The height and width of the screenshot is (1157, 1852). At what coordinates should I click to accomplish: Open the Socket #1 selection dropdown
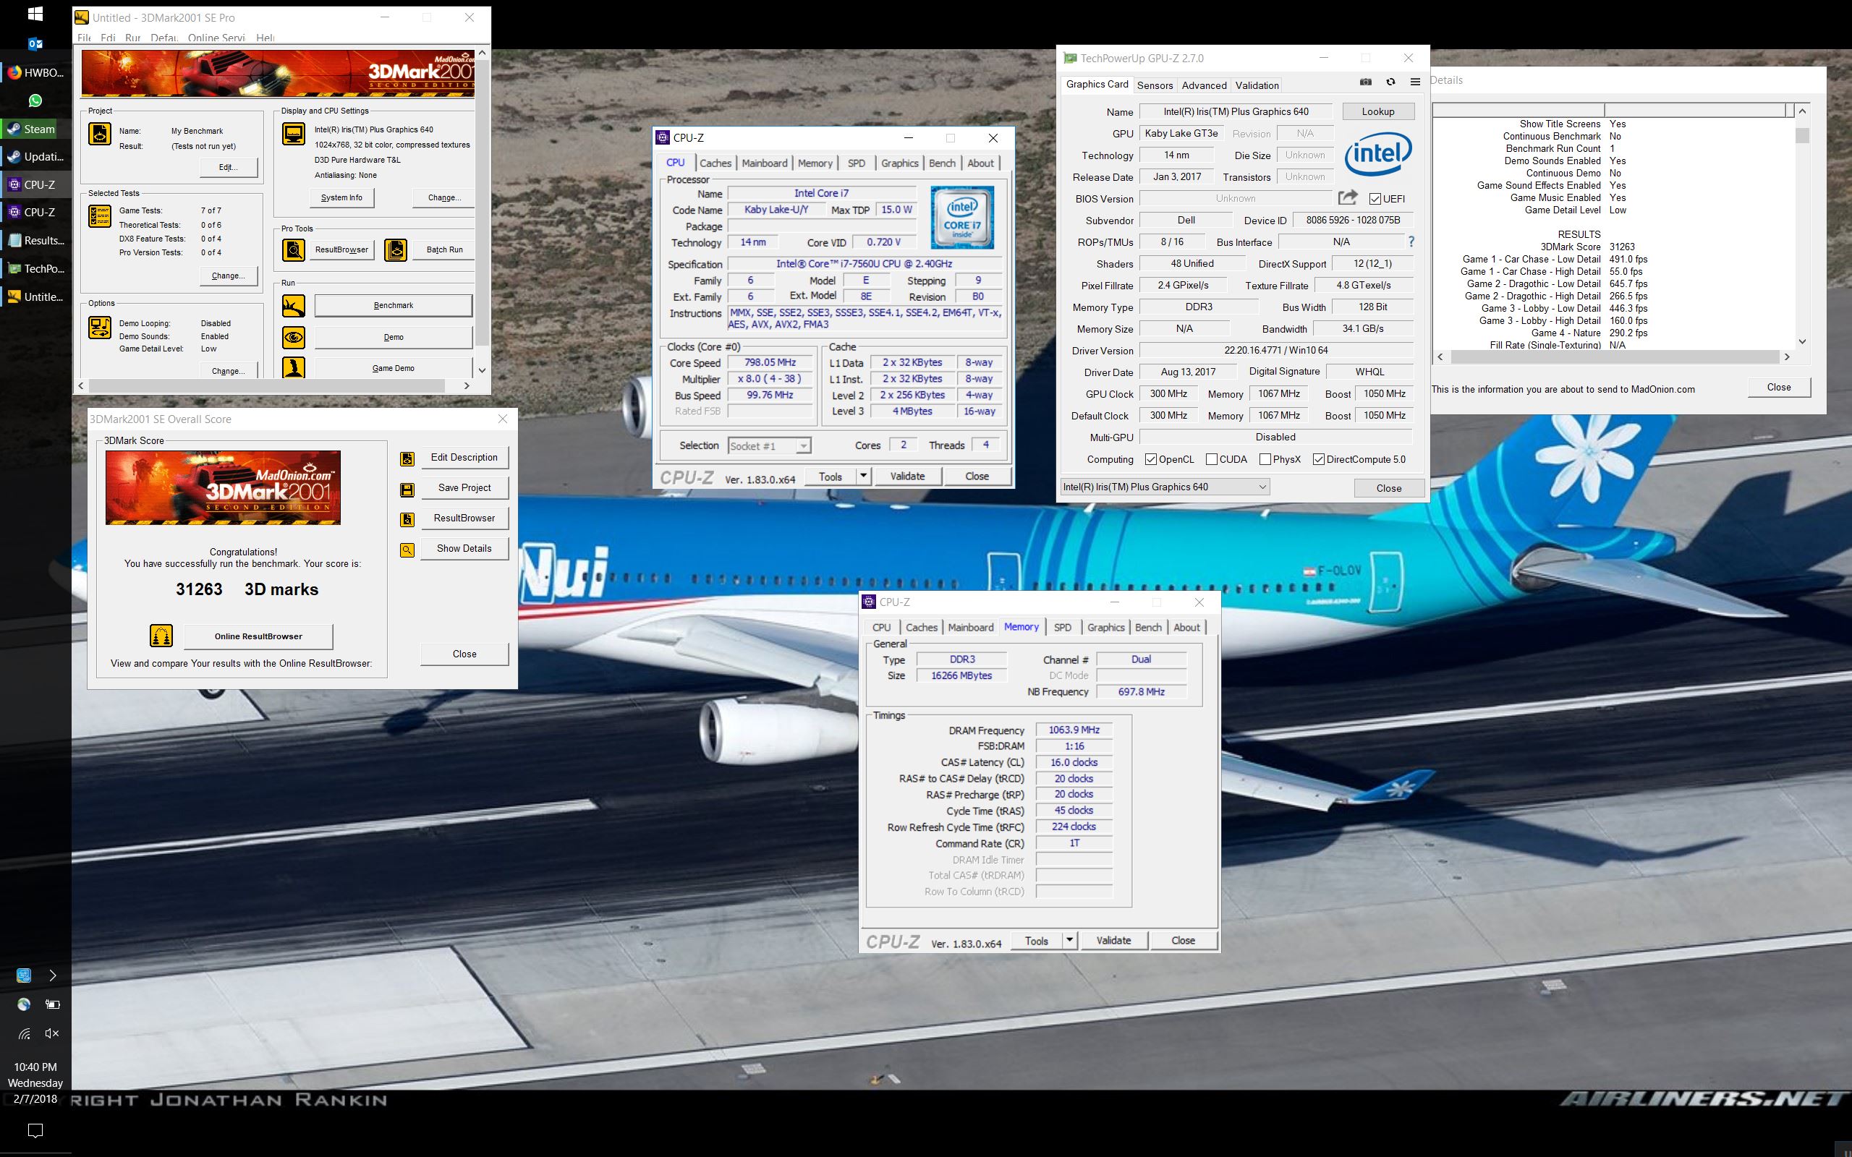click(803, 446)
